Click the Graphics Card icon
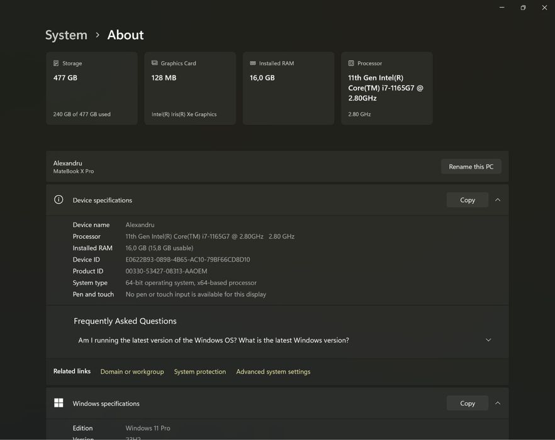555x440 pixels. pyautogui.click(x=155, y=63)
